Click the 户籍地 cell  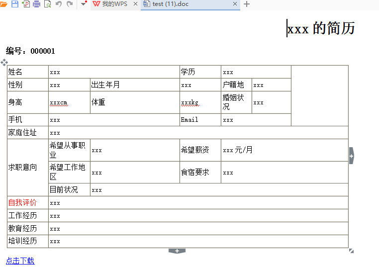pyautogui.click(x=236, y=85)
